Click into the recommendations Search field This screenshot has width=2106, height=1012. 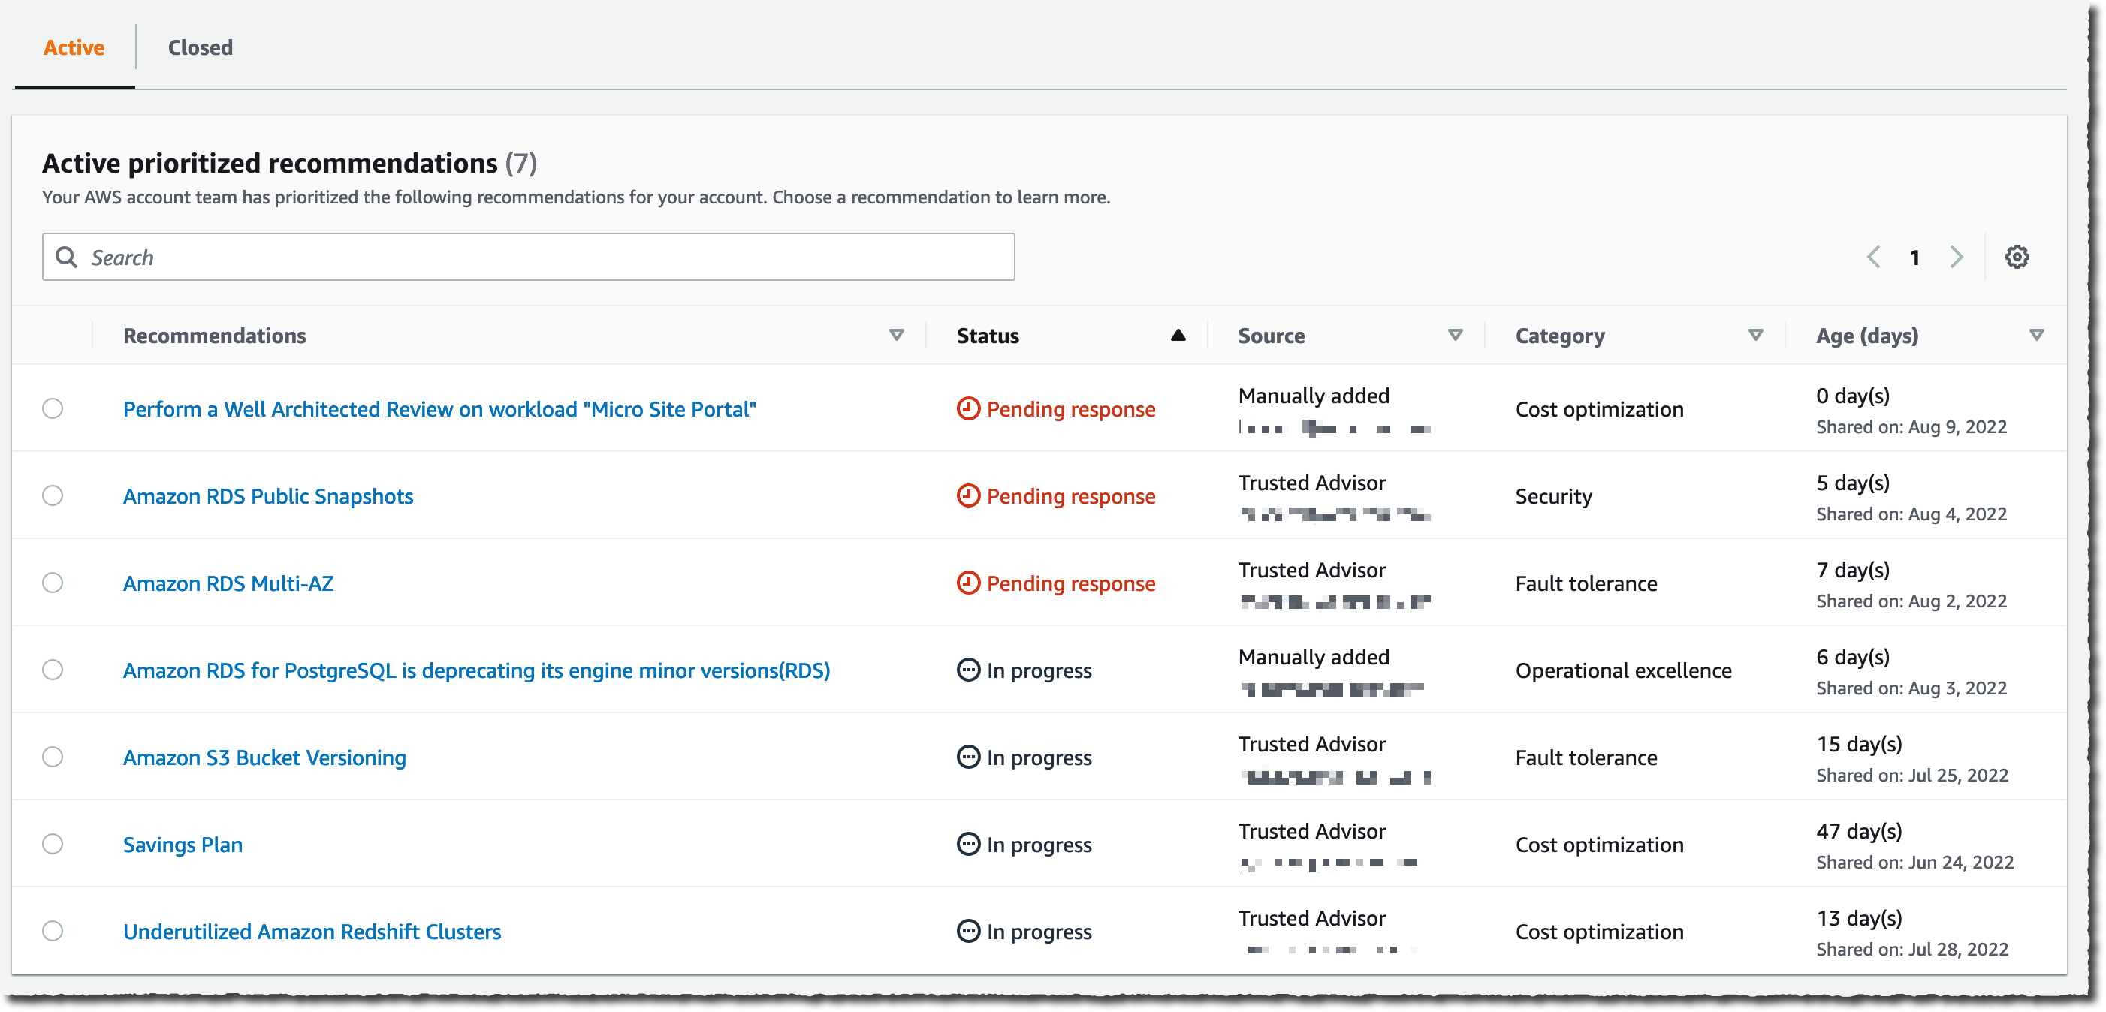tap(539, 257)
